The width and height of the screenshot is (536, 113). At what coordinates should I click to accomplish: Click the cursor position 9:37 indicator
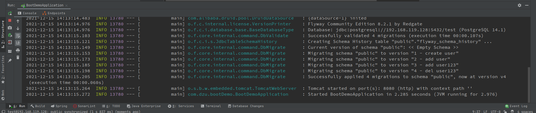coord(476,111)
